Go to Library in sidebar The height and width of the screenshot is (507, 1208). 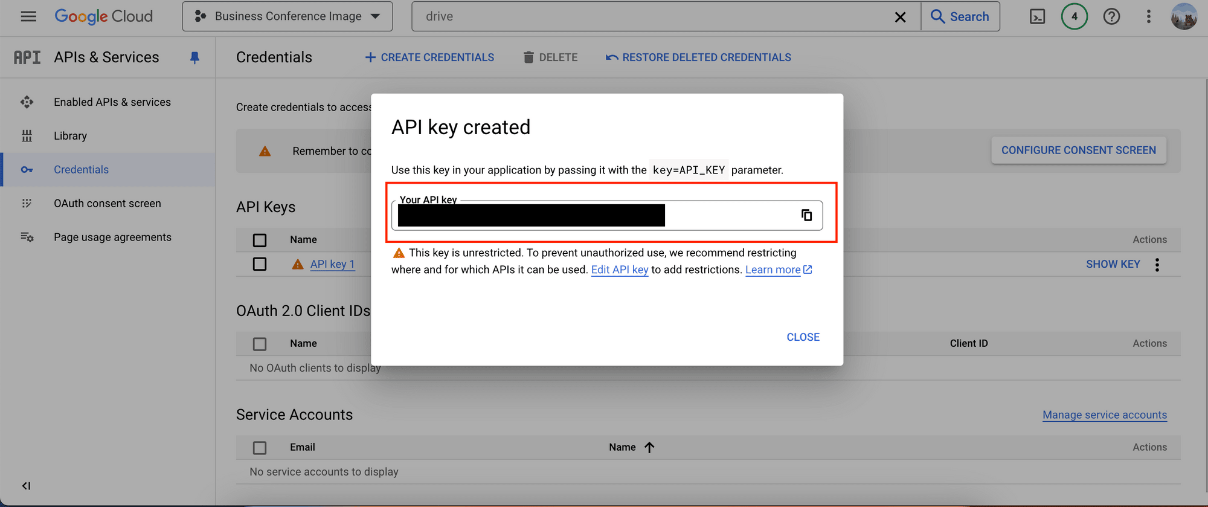pyautogui.click(x=70, y=136)
